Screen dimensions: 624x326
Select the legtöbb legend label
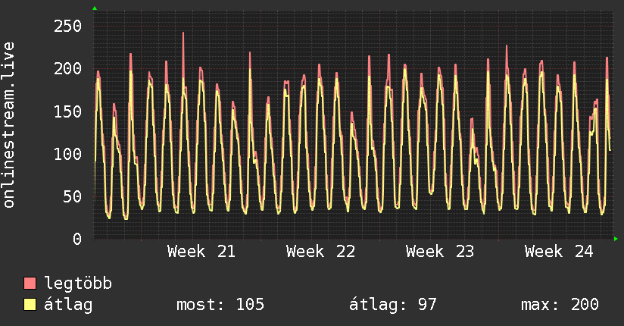tap(78, 283)
